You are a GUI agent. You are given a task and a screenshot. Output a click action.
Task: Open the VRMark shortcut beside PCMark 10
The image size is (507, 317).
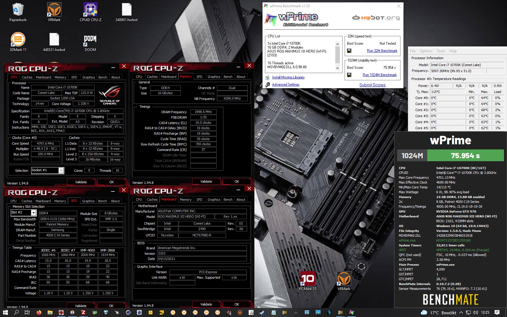point(344,281)
